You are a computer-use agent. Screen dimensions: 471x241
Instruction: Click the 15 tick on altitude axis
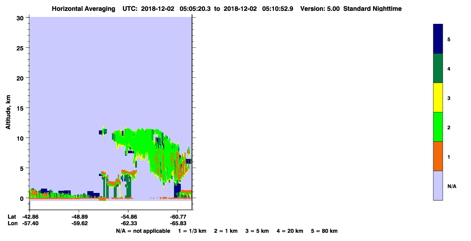(21, 108)
